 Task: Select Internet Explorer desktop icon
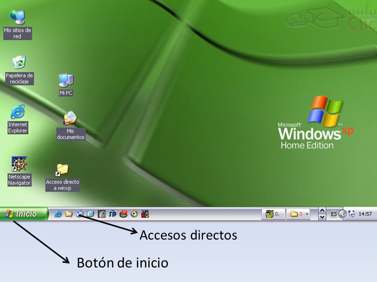click(x=18, y=119)
